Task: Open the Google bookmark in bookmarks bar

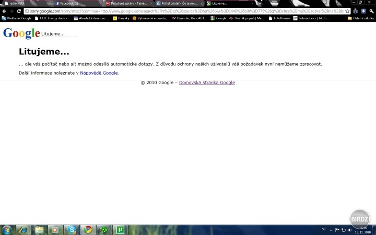Action: point(218,18)
